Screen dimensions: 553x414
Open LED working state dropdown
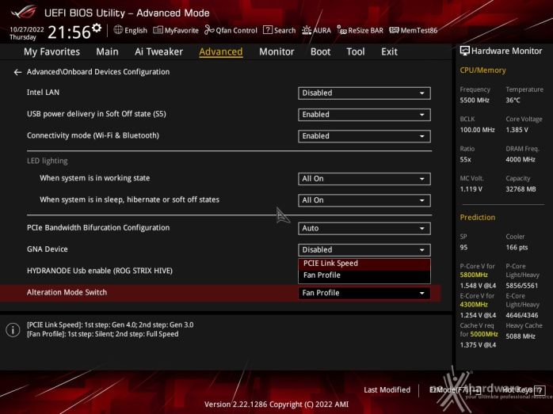pyautogui.click(x=364, y=179)
